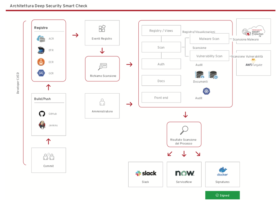This screenshot has width=278, height=206.
Task: Select the vertical 'Developer CI/CD' label
Action: 18,83
